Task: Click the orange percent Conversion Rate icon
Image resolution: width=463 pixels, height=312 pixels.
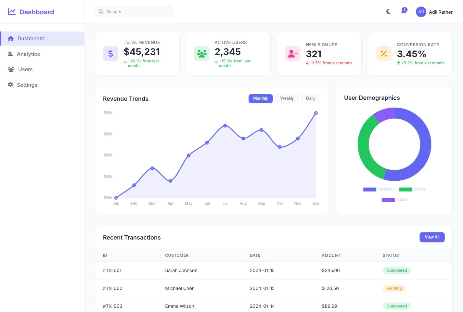Action: pos(384,54)
